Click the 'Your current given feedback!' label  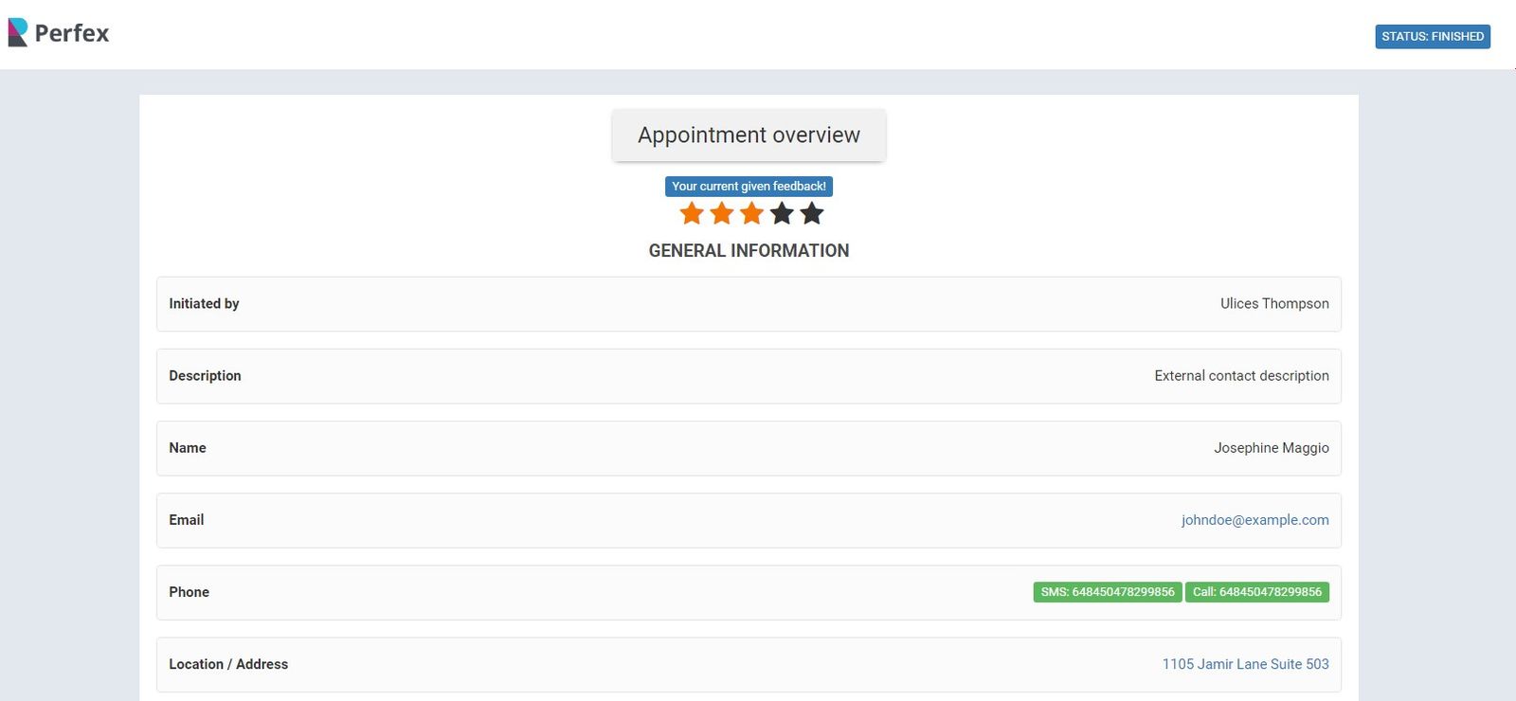click(x=749, y=187)
